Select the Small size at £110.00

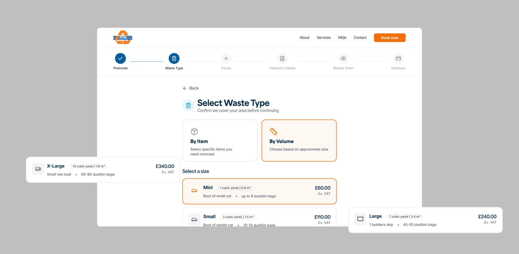tap(259, 217)
